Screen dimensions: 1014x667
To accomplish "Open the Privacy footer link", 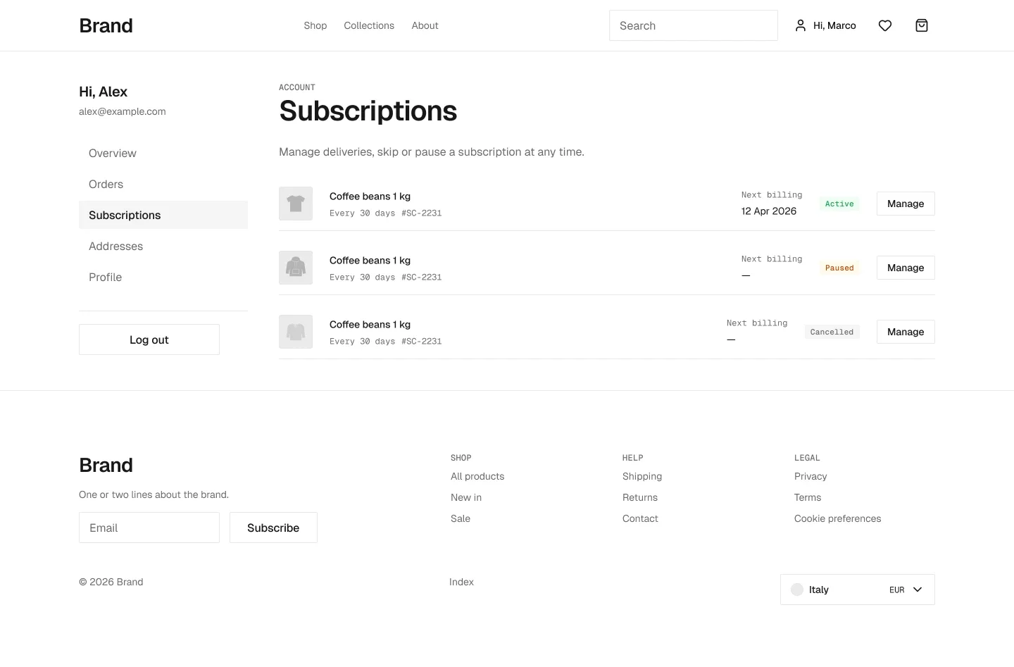I will 810,476.
